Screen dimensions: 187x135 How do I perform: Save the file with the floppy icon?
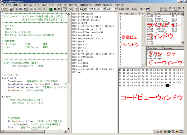[x=11, y=9]
